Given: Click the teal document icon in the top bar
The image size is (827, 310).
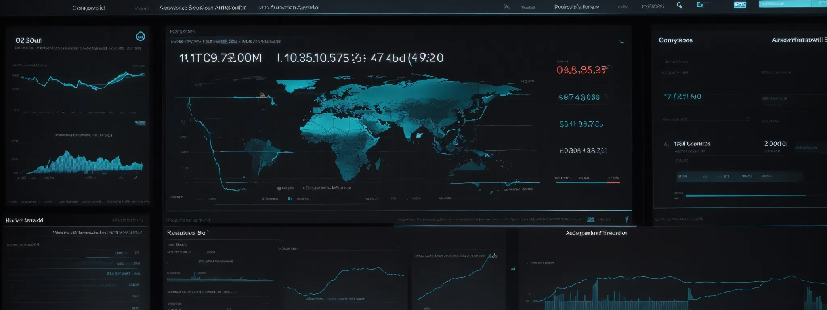Looking at the screenshot, I should tap(700, 4).
